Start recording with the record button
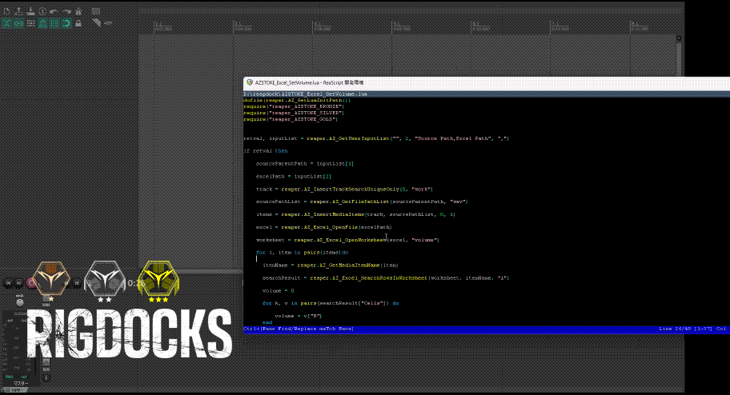Image resolution: width=730 pixels, height=395 pixels. 31,283
